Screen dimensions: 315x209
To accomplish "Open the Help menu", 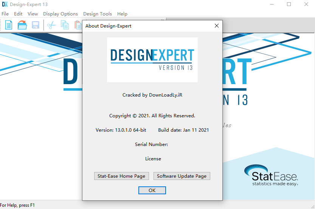I will [123, 14].
